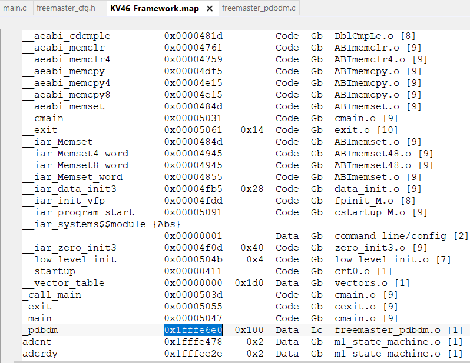Click address 0x00000001 in the Abs line

193,236
